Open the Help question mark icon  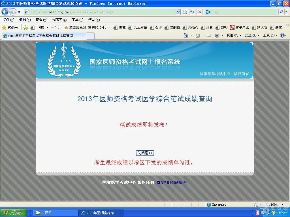click(282, 35)
